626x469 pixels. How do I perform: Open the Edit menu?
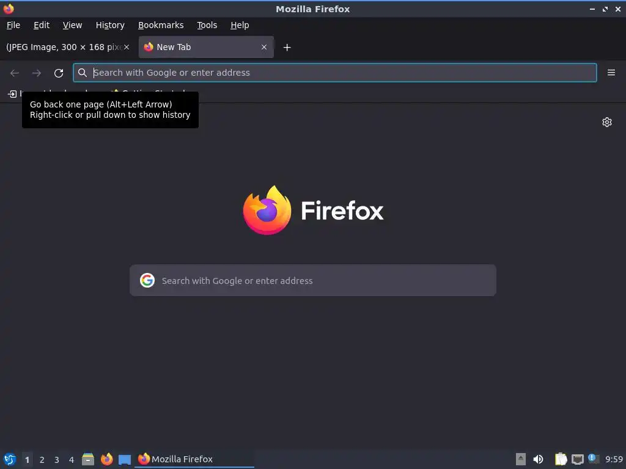[x=42, y=25]
